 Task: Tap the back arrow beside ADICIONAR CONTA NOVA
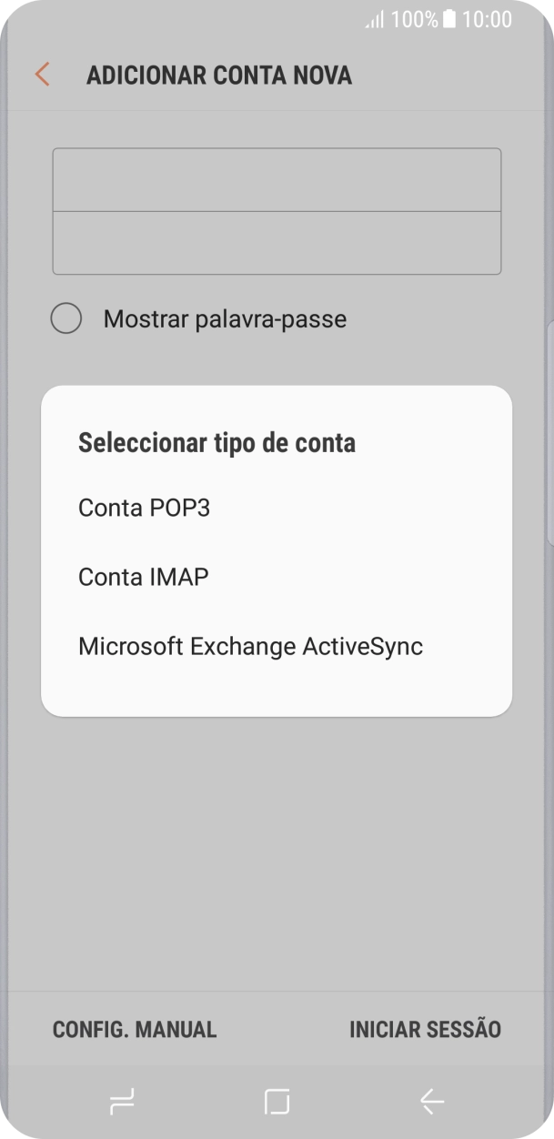coord(41,75)
